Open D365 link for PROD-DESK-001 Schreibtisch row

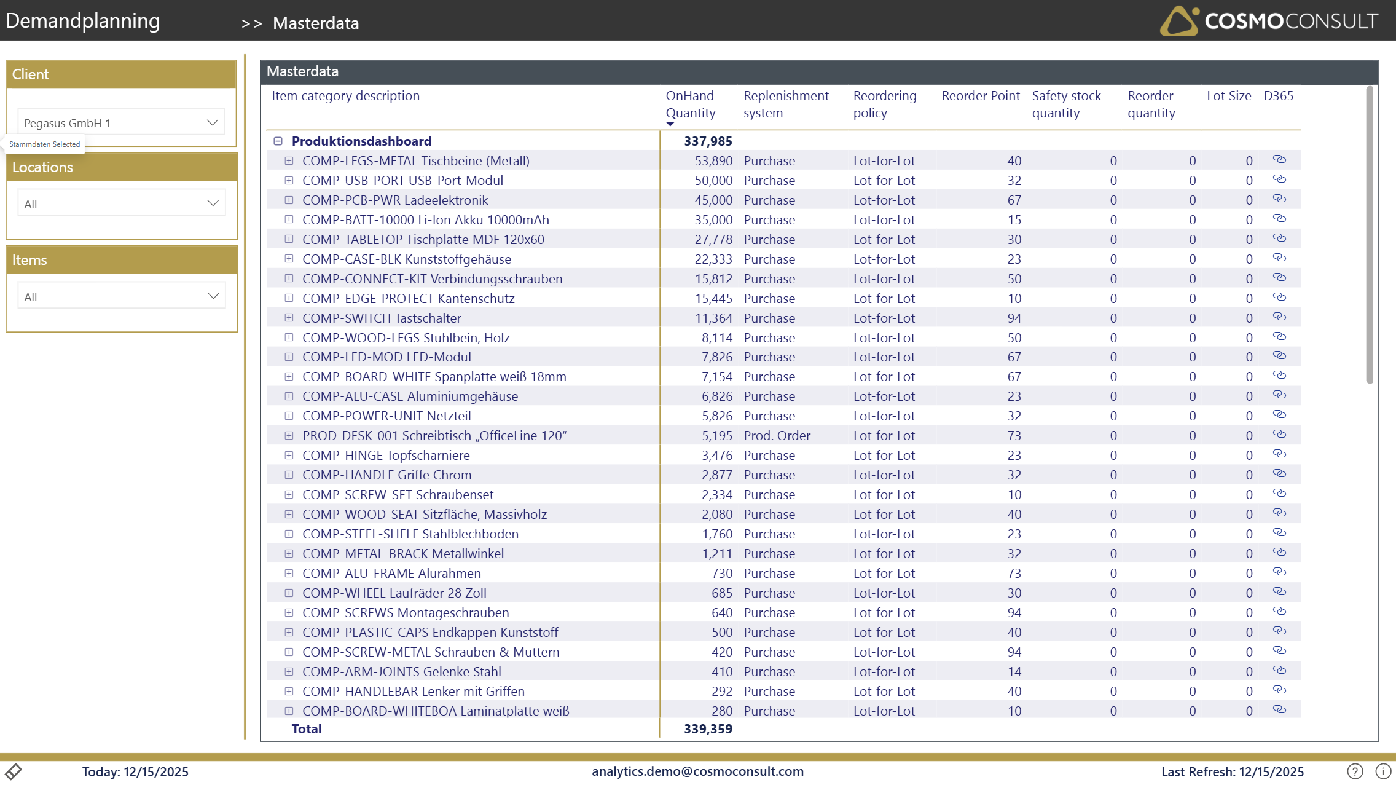[x=1279, y=435]
